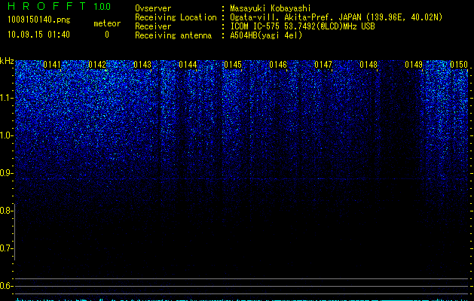Click the 0143 time marker

(142, 65)
